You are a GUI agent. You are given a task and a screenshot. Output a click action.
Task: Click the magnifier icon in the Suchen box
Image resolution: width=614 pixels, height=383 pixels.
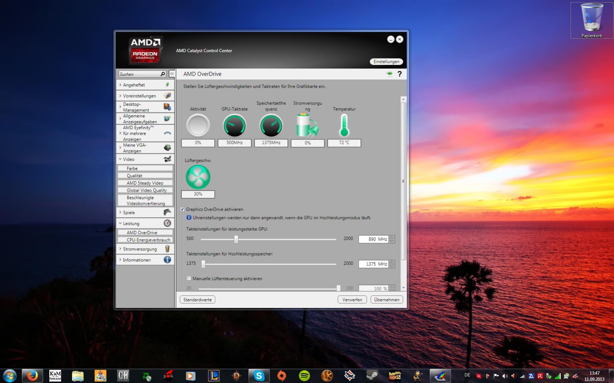point(163,74)
